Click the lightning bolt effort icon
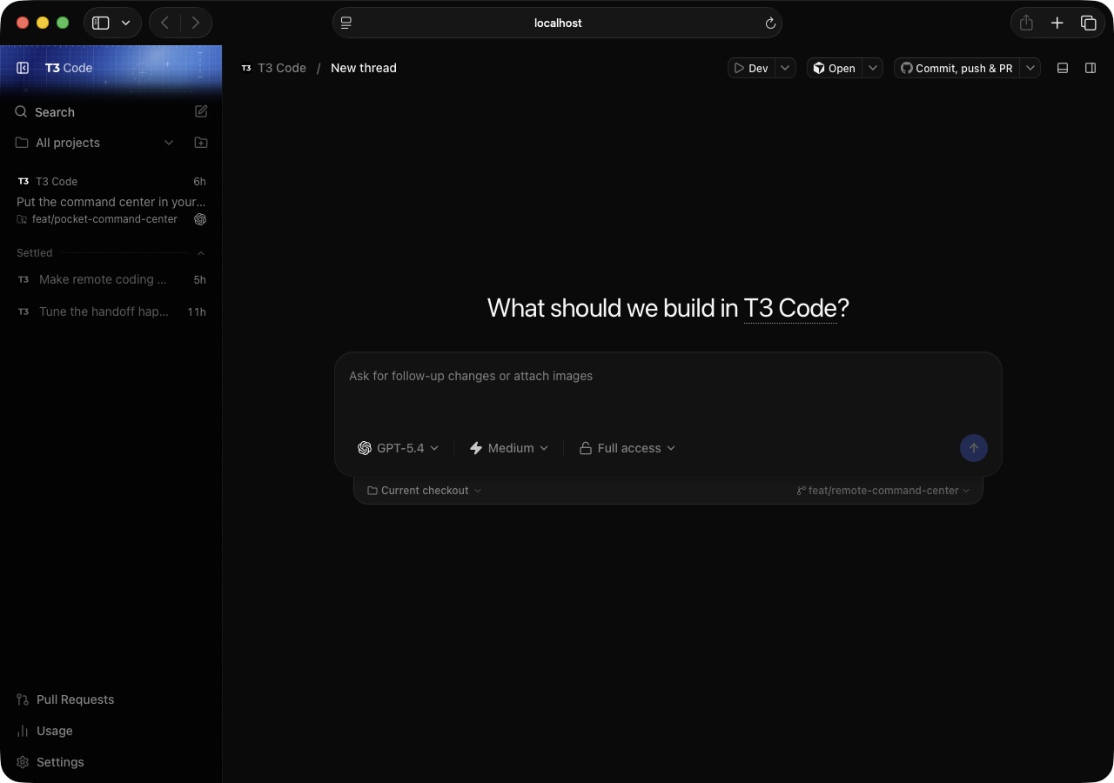Viewport: 1114px width, 783px height. [476, 448]
